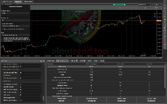This screenshot has width=167, height=104.
Task: Click the Capitale iniziale 10 000.00 summary
Action: (92, 100)
